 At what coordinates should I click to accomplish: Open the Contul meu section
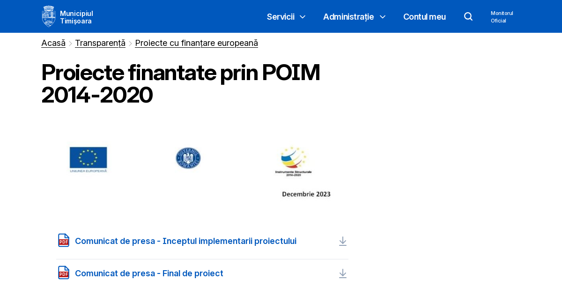424,16
